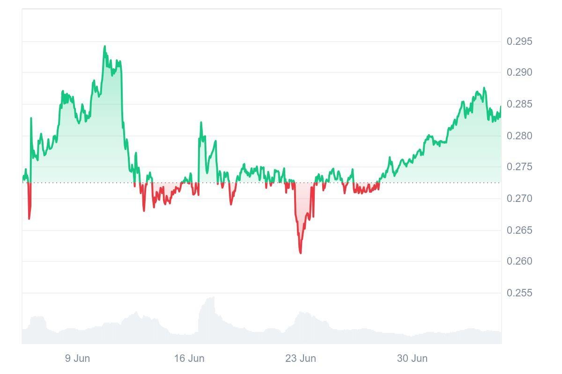Click the 0.255 price axis label

[x=519, y=293]
